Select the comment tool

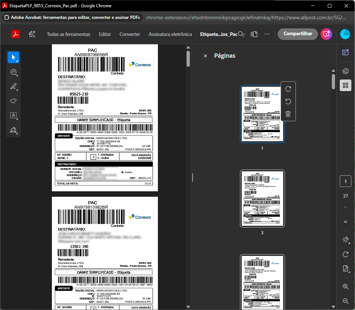pos(13,72)
